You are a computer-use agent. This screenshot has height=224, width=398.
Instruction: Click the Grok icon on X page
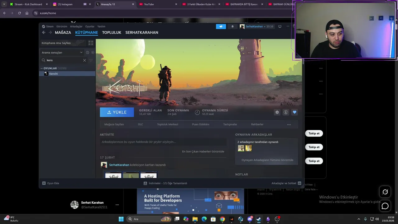pos(385,192)
